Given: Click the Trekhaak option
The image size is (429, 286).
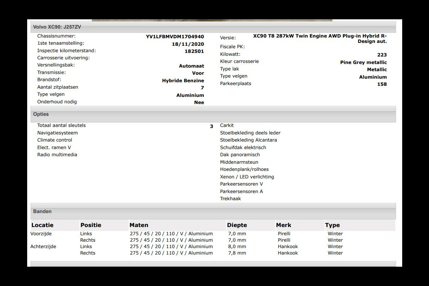Looking at the screenshot, I should point(231,199).
